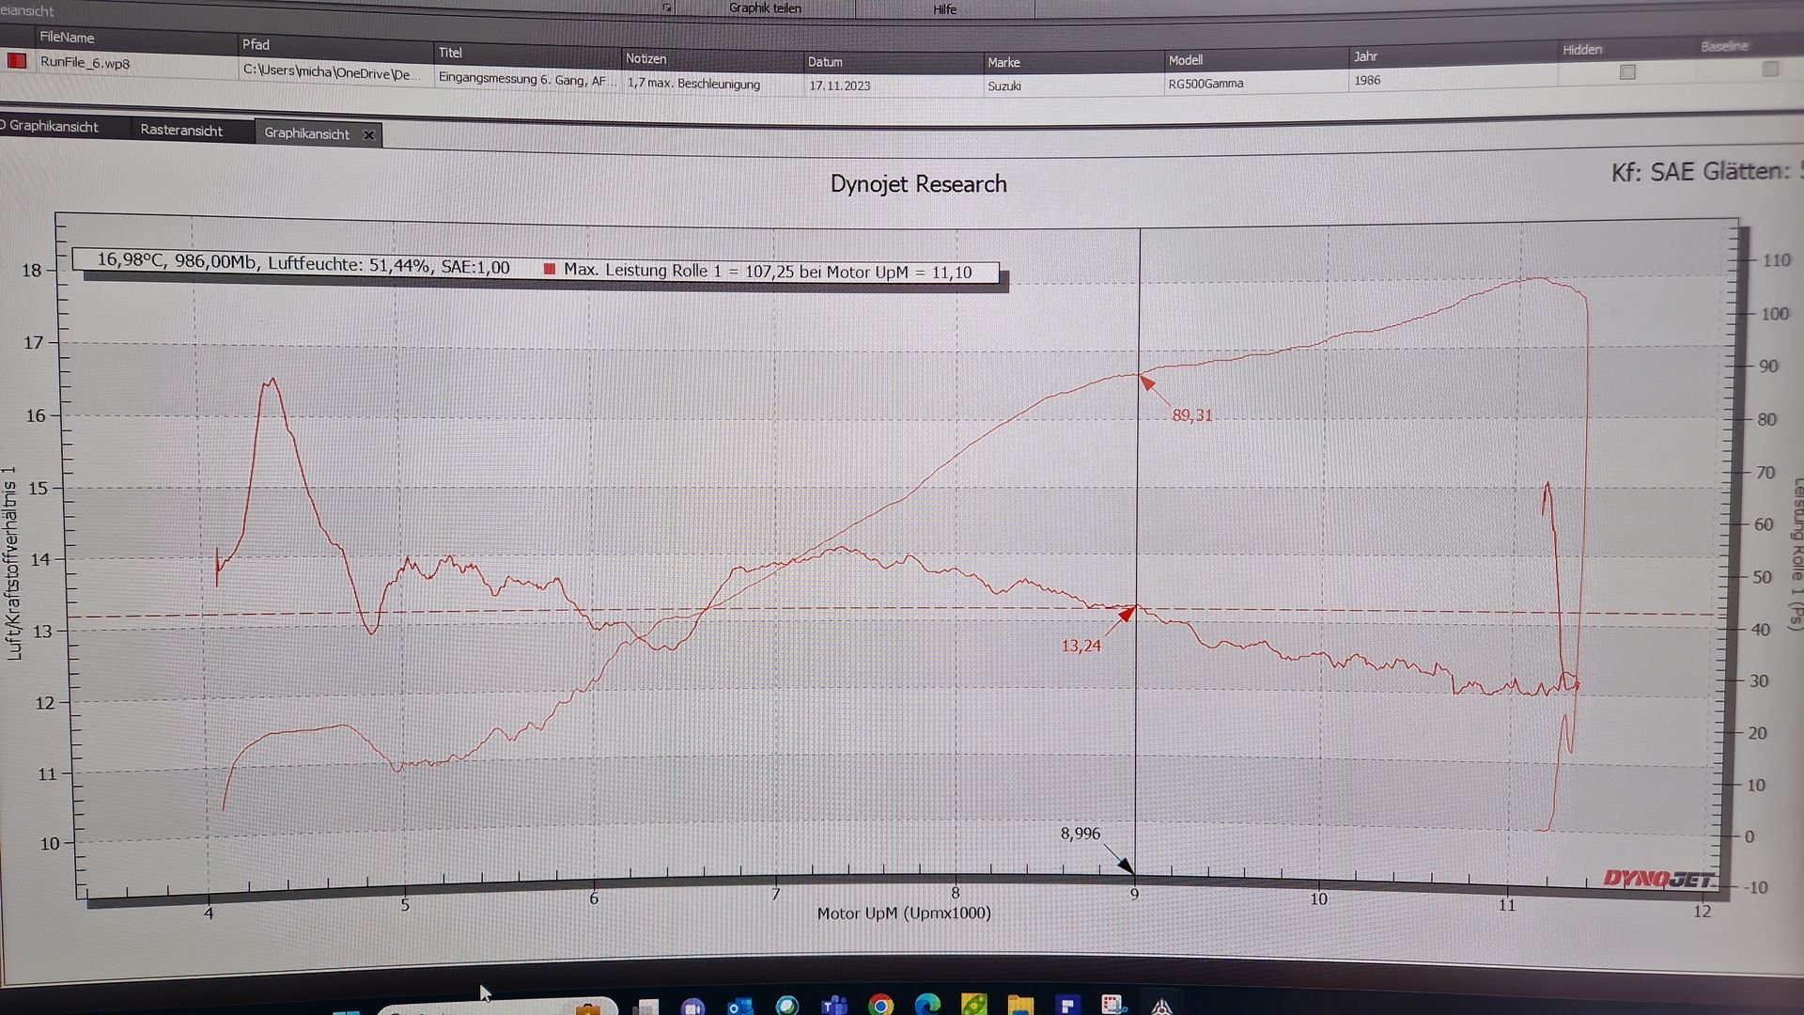The height and width of the screenshot is (1015, 1804).
Task: Toggle the Hidden checkbox for RunFile_6
Action: coord(1627,71)
